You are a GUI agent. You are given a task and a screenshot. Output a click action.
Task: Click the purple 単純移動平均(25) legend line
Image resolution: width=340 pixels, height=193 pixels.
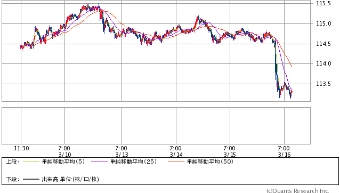click(x=99, y=162)
